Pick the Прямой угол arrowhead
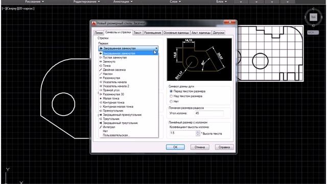The height and width of the screenshot is (184, 327). (x=128, y=90)
